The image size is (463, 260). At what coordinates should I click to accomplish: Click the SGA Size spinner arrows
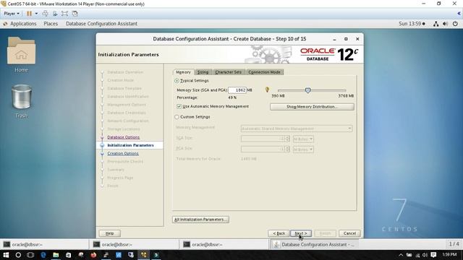(x=287, y=139)
